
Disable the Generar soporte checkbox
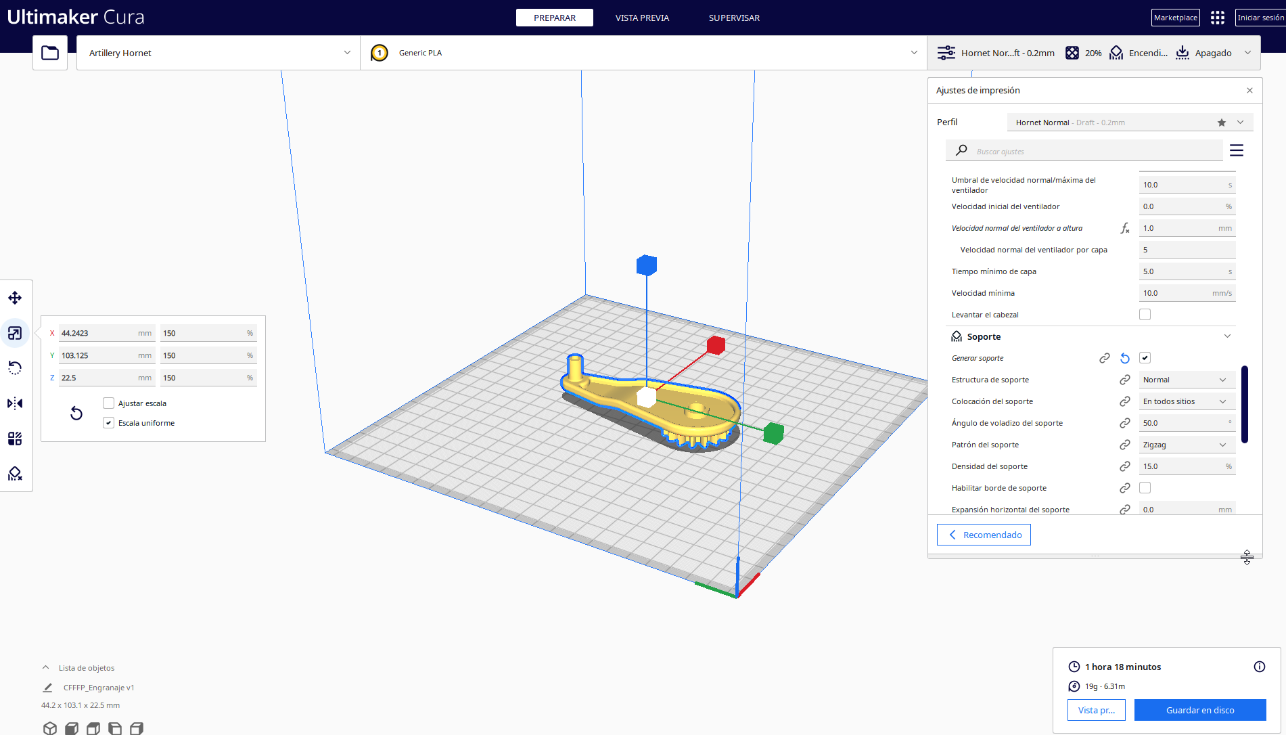pyautogui.click(x=1145, y=358)
